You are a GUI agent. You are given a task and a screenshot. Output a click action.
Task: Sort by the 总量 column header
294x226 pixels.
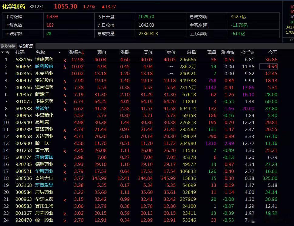point(191,52)
